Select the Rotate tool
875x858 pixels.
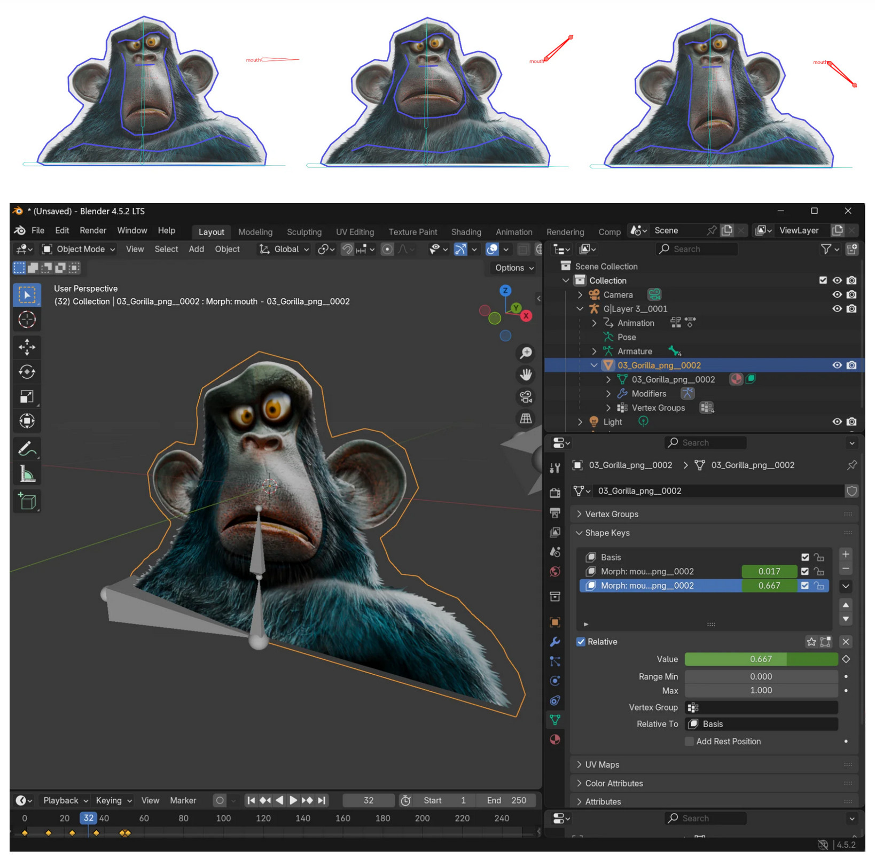[x=27, y=372]
